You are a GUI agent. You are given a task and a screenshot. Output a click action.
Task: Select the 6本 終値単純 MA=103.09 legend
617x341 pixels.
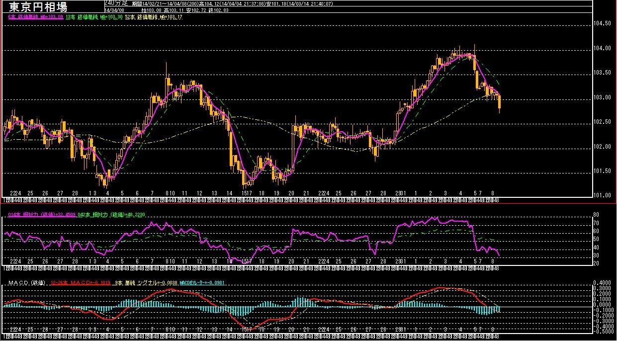[35, 17]
